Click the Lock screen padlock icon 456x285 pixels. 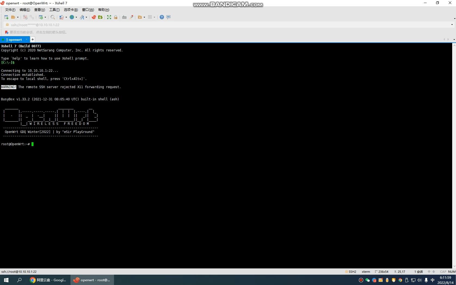[x=116, y=17]
